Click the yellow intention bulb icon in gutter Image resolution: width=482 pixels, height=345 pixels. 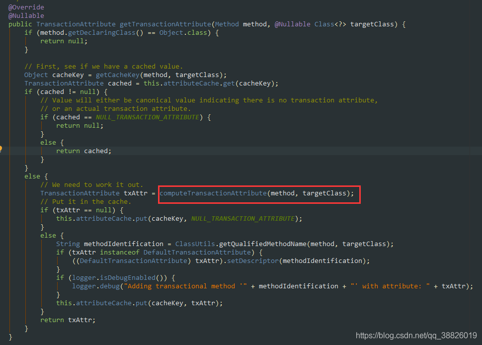[x=1, y=149]
